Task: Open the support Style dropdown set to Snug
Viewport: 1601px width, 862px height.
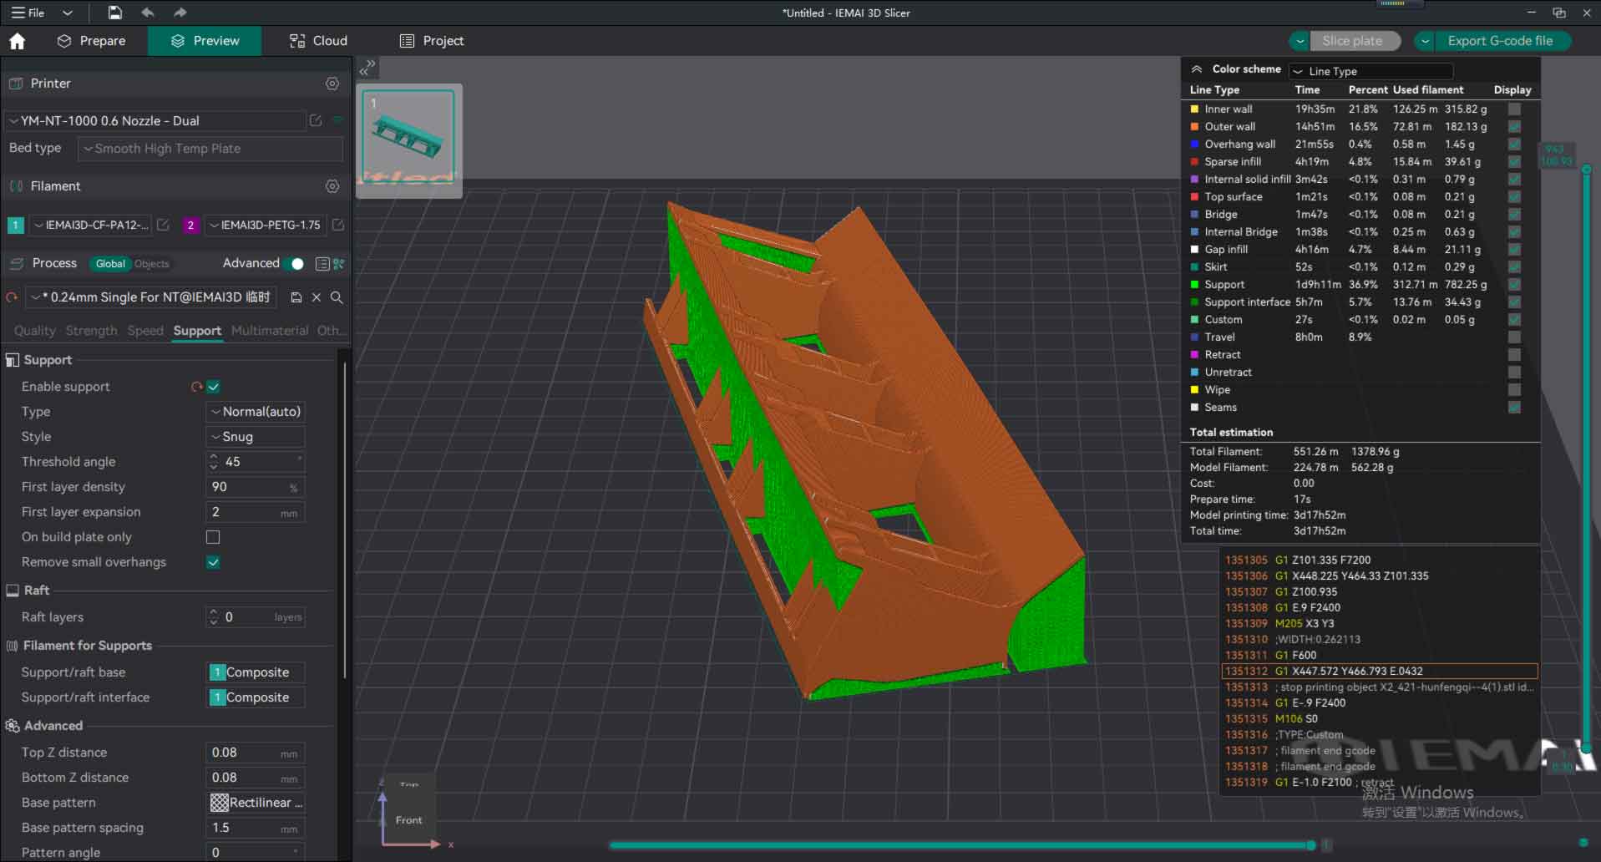Action: click(255, 436)
